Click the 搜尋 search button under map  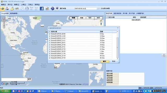coord(29,79)
